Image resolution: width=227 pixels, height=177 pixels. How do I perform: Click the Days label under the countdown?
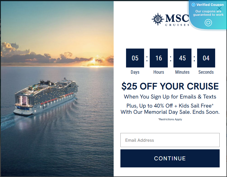(135, 72)
